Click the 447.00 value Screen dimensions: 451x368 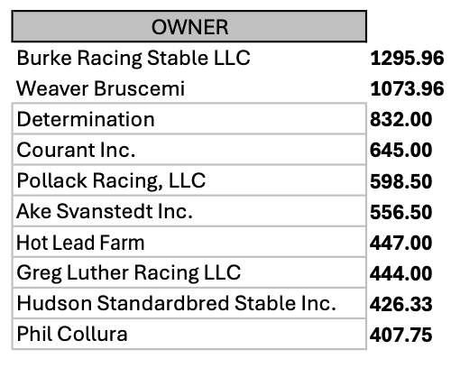click(401, 243)
